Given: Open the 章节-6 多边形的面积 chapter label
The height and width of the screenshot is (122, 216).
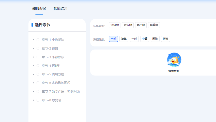Looking at the screenshot, I should pyautogui.click(x=56, y=83).
